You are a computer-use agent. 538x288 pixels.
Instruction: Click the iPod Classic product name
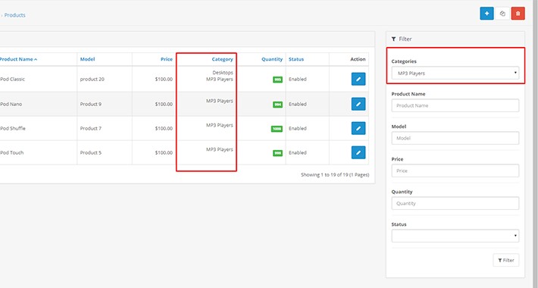12,79
